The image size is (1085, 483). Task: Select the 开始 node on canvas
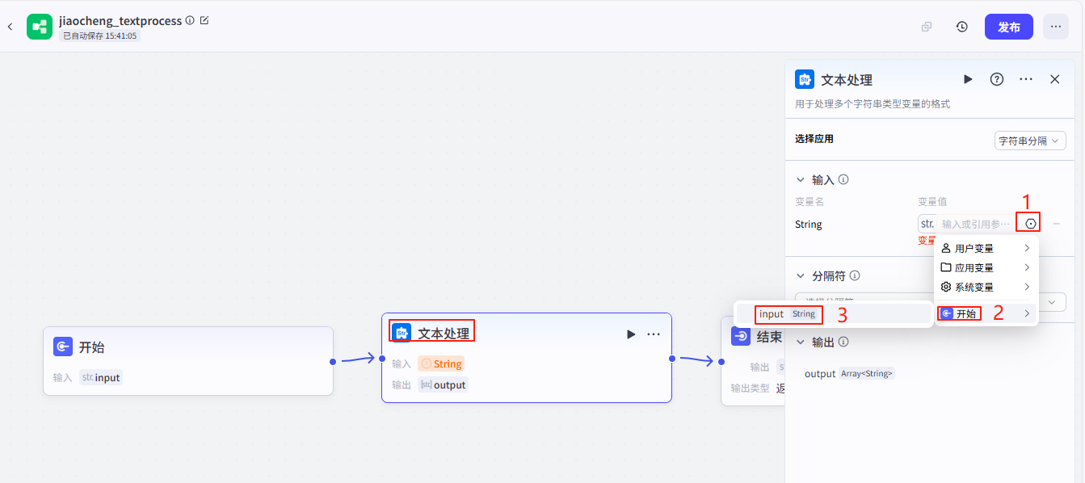tap(188, 360)
